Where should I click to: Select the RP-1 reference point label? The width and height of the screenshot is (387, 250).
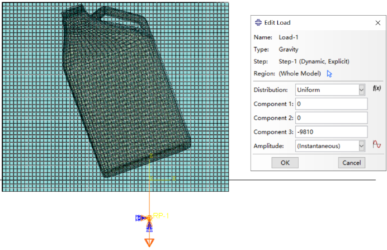161,216
